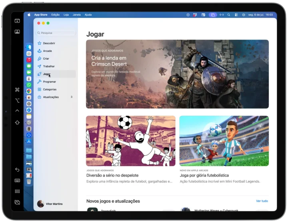Click the 'Novos jogos e atualizações' heading

tap(113, 201)
